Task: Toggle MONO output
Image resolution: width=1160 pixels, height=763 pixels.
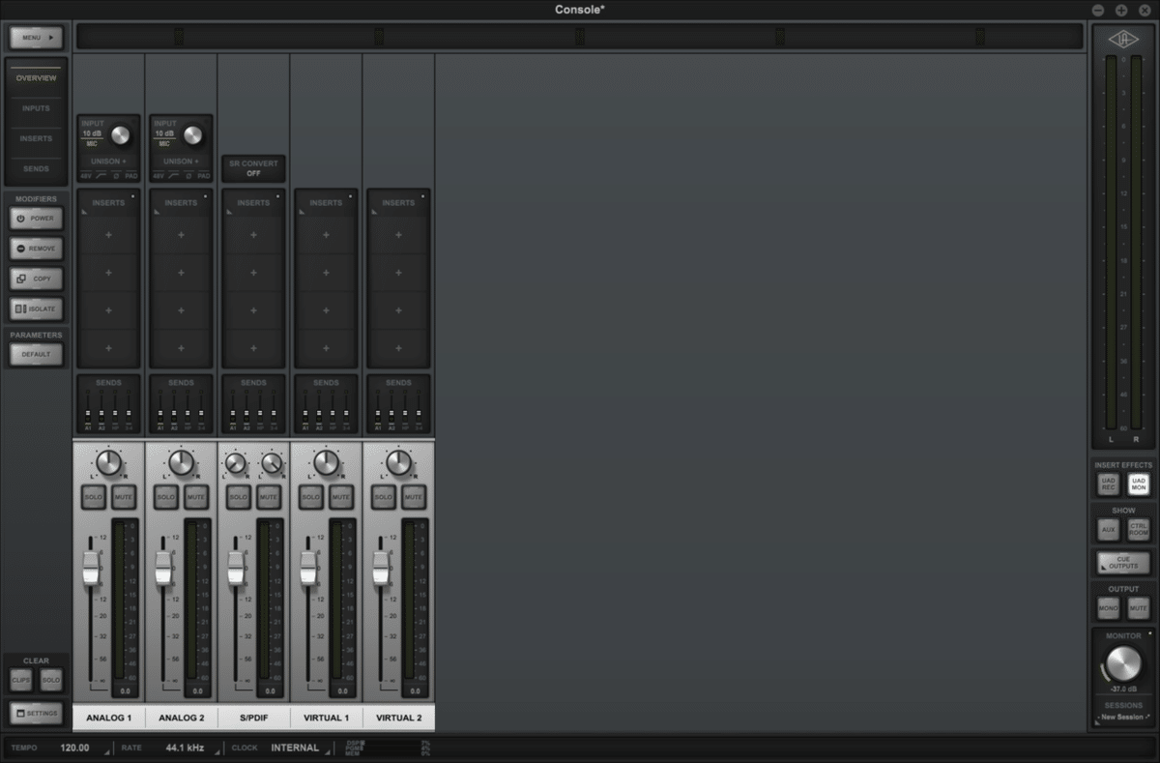Action: tap(1108, 608)
